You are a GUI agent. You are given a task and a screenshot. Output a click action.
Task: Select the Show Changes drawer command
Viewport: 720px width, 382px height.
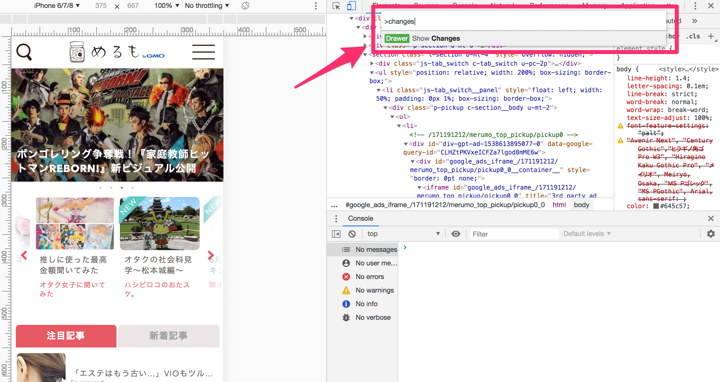pos(436,38)
